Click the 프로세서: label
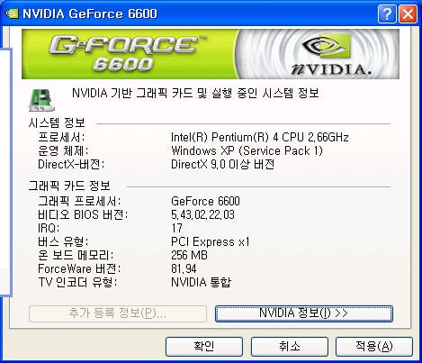The image size is (422, 363). [x=61, y=138]
